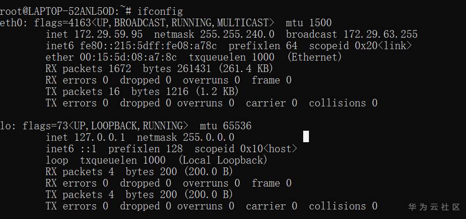Click the (Ethernet) label
466x219 pixels.
(315, 57)
